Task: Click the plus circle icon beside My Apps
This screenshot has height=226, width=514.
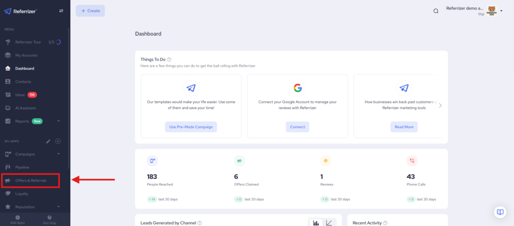Action: click(58, 141)
